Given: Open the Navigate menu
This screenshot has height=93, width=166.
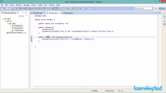Looking at the screenshot, I should [26, 5].
